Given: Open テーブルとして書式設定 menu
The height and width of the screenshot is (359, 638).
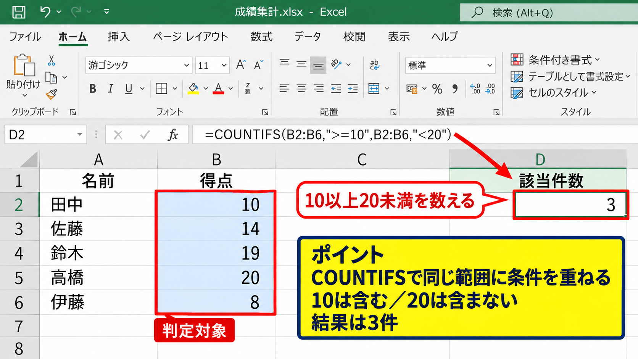Looking at the screenshot, I should pos(570,77).
